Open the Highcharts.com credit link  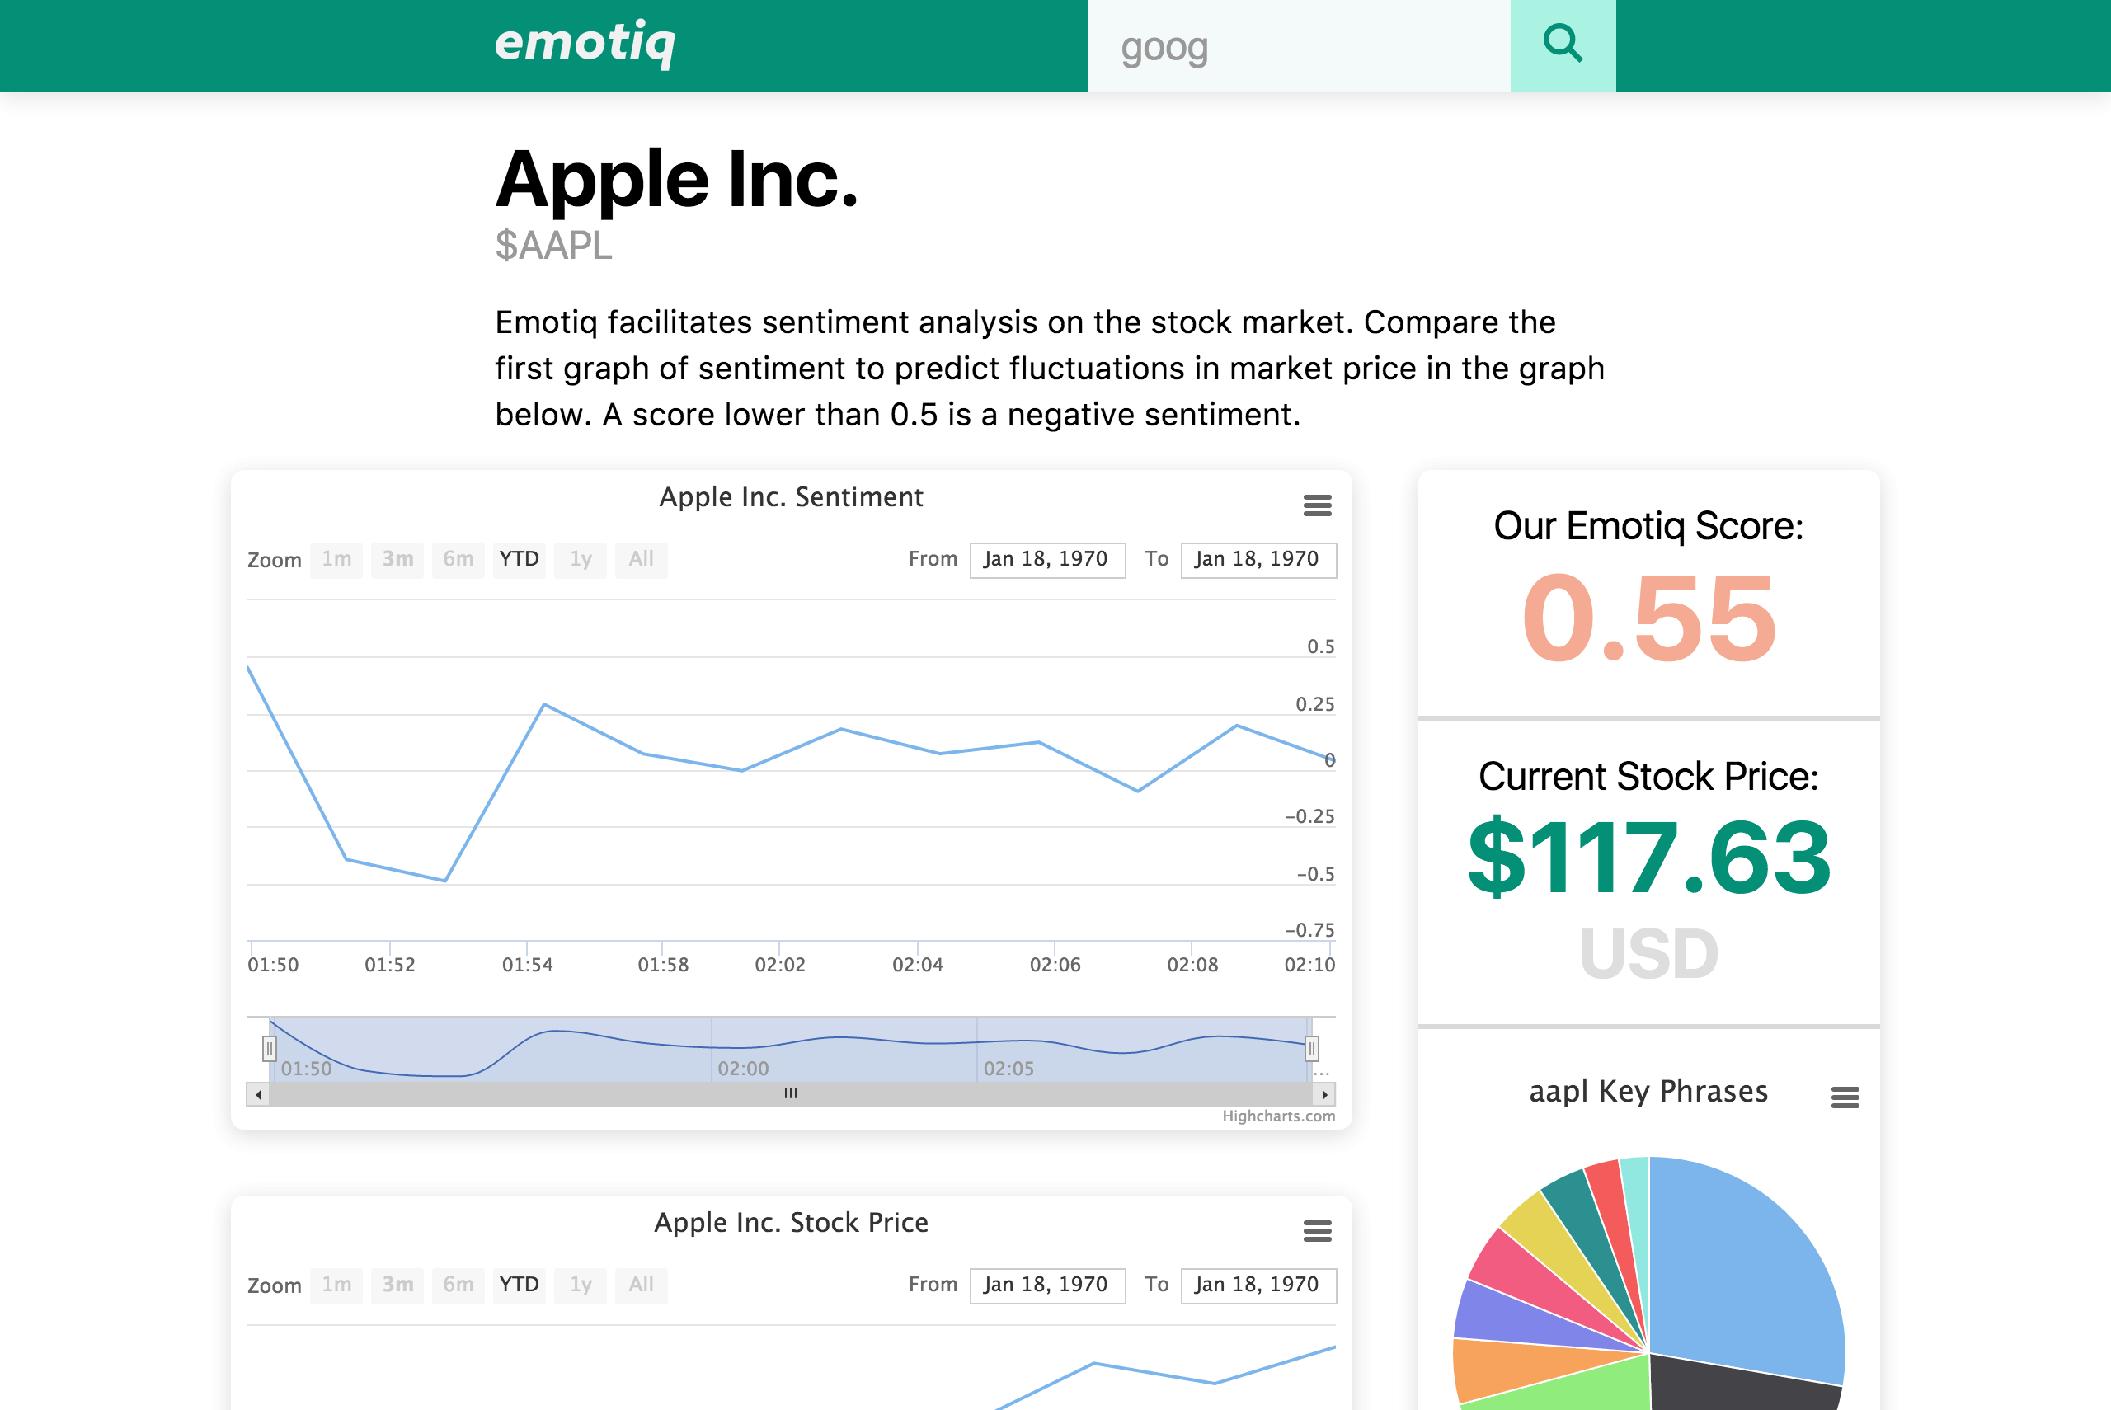click(x=1277, y=1116)
